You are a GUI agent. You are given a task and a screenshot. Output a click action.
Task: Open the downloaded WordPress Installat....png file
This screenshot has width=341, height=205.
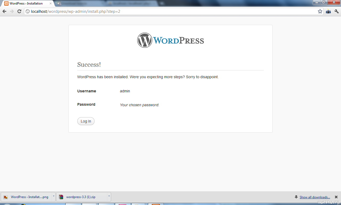click(27, 197)
